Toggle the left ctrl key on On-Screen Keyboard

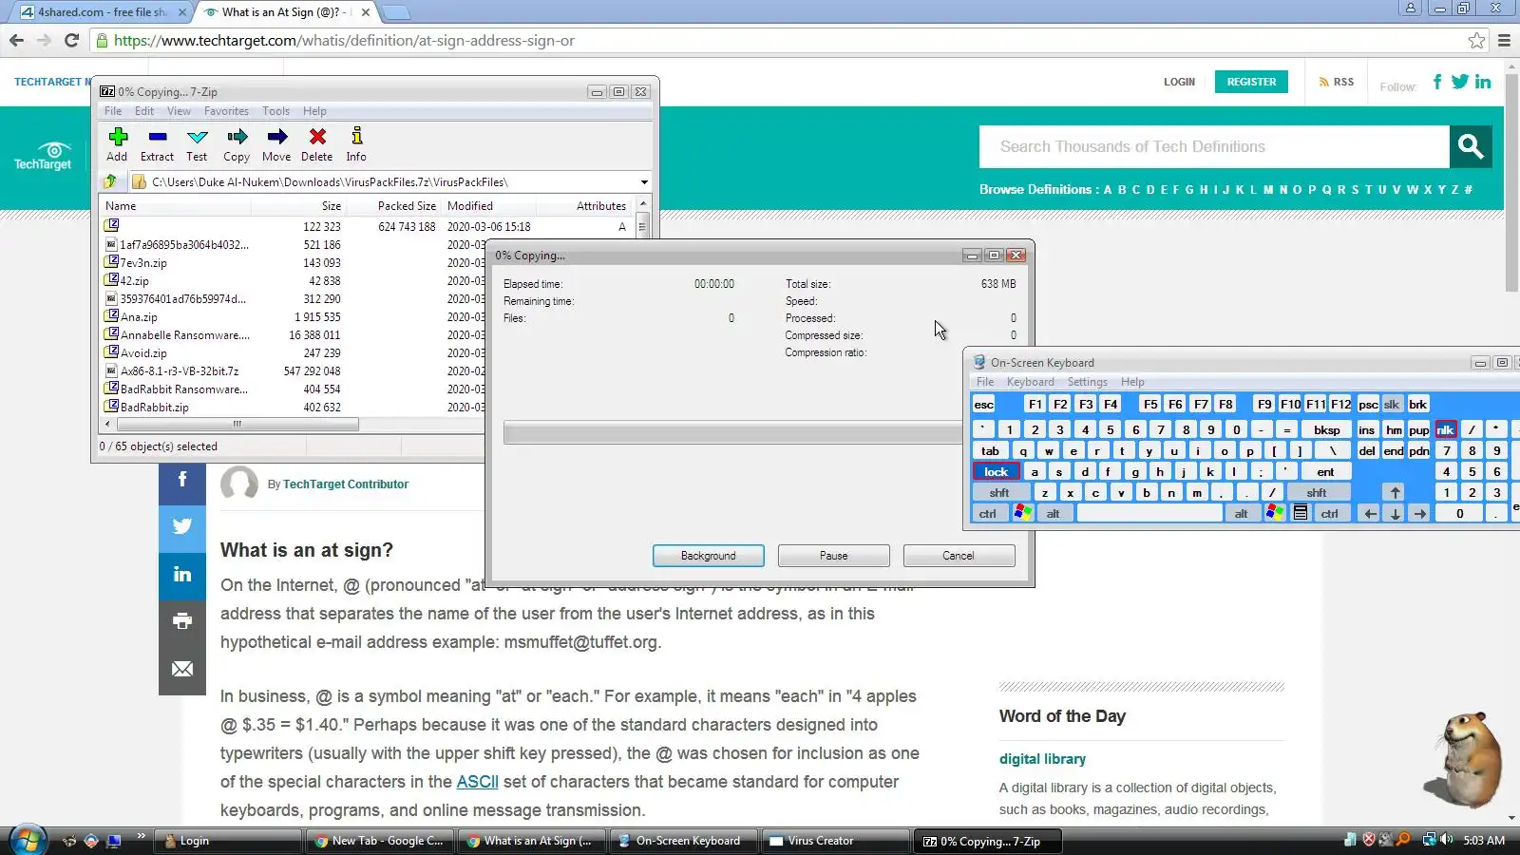[x=988, y=513]
